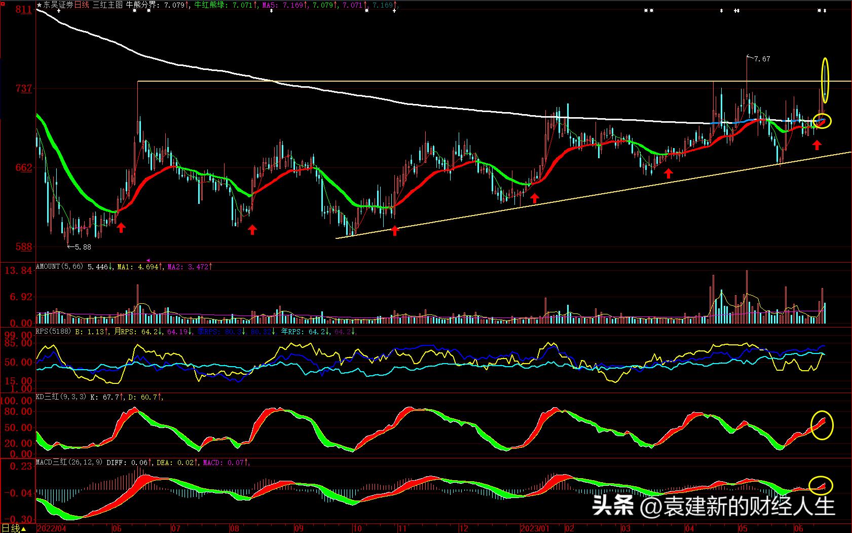Click the red arrow marker near 5.88 low

pos(121,228)
